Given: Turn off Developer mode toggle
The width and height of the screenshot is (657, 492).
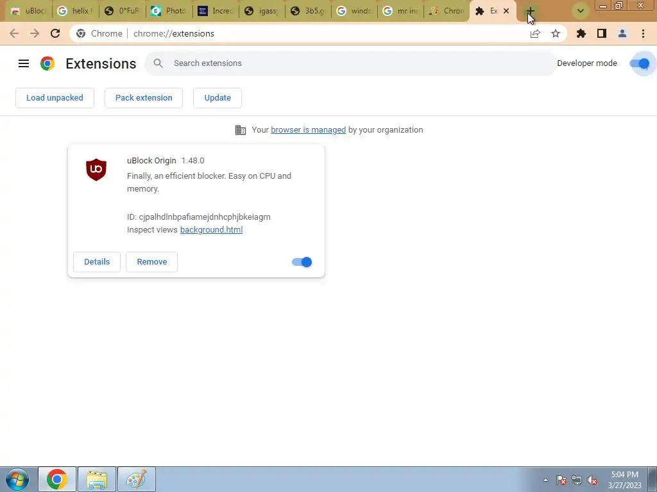Looking at the screenshot, I should click(640, 63).
